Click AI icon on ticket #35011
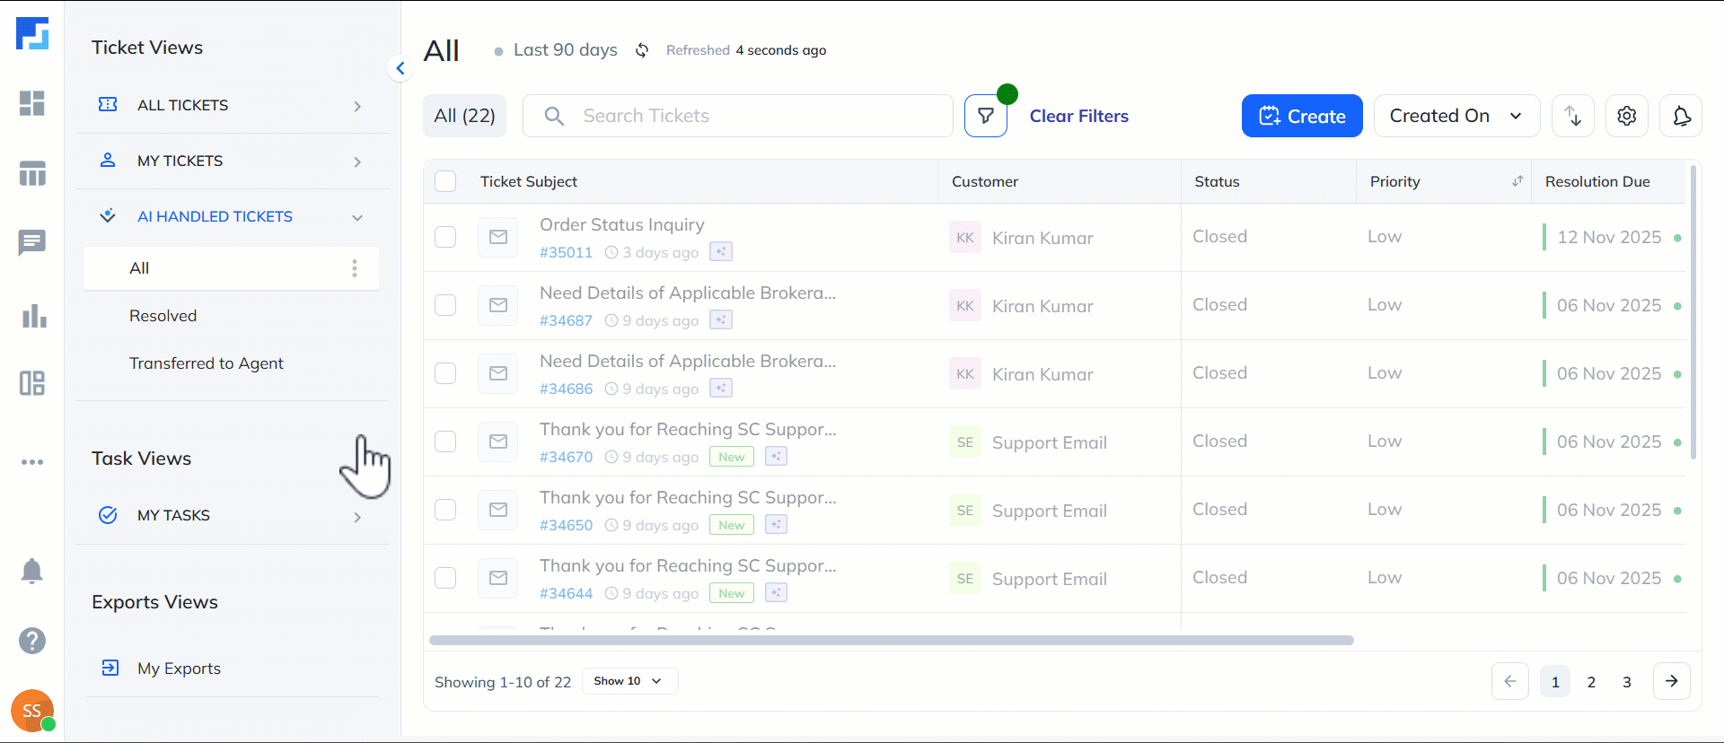Screen dimensions: 1724x743 tap(721, 251)
